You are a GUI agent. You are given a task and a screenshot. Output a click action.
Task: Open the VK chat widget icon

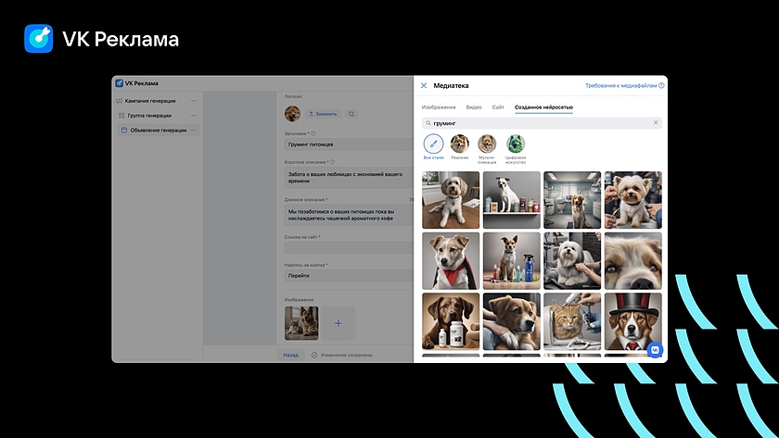pyautogui.click(x=656, y=349)
